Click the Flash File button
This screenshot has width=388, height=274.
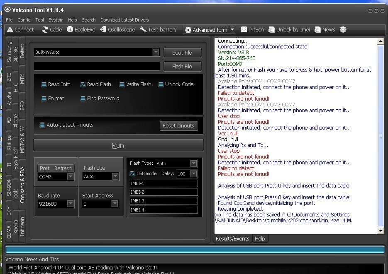pyautogui.click(x=182, y=66)
